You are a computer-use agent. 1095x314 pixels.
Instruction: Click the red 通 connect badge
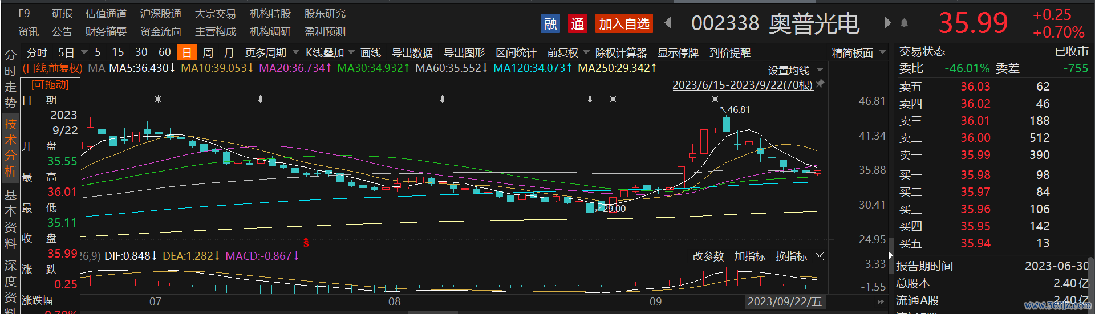[x=578, y=23]
